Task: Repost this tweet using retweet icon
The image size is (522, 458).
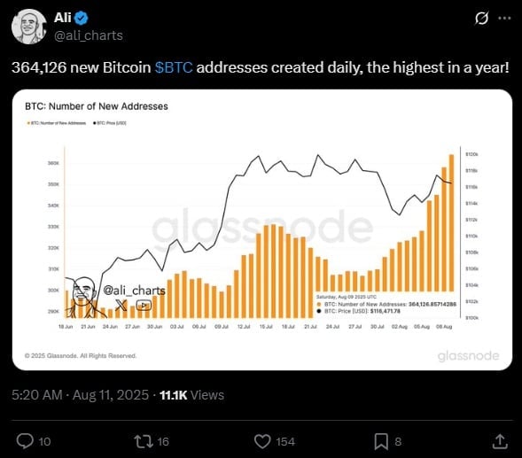Action: pos(144,441)
